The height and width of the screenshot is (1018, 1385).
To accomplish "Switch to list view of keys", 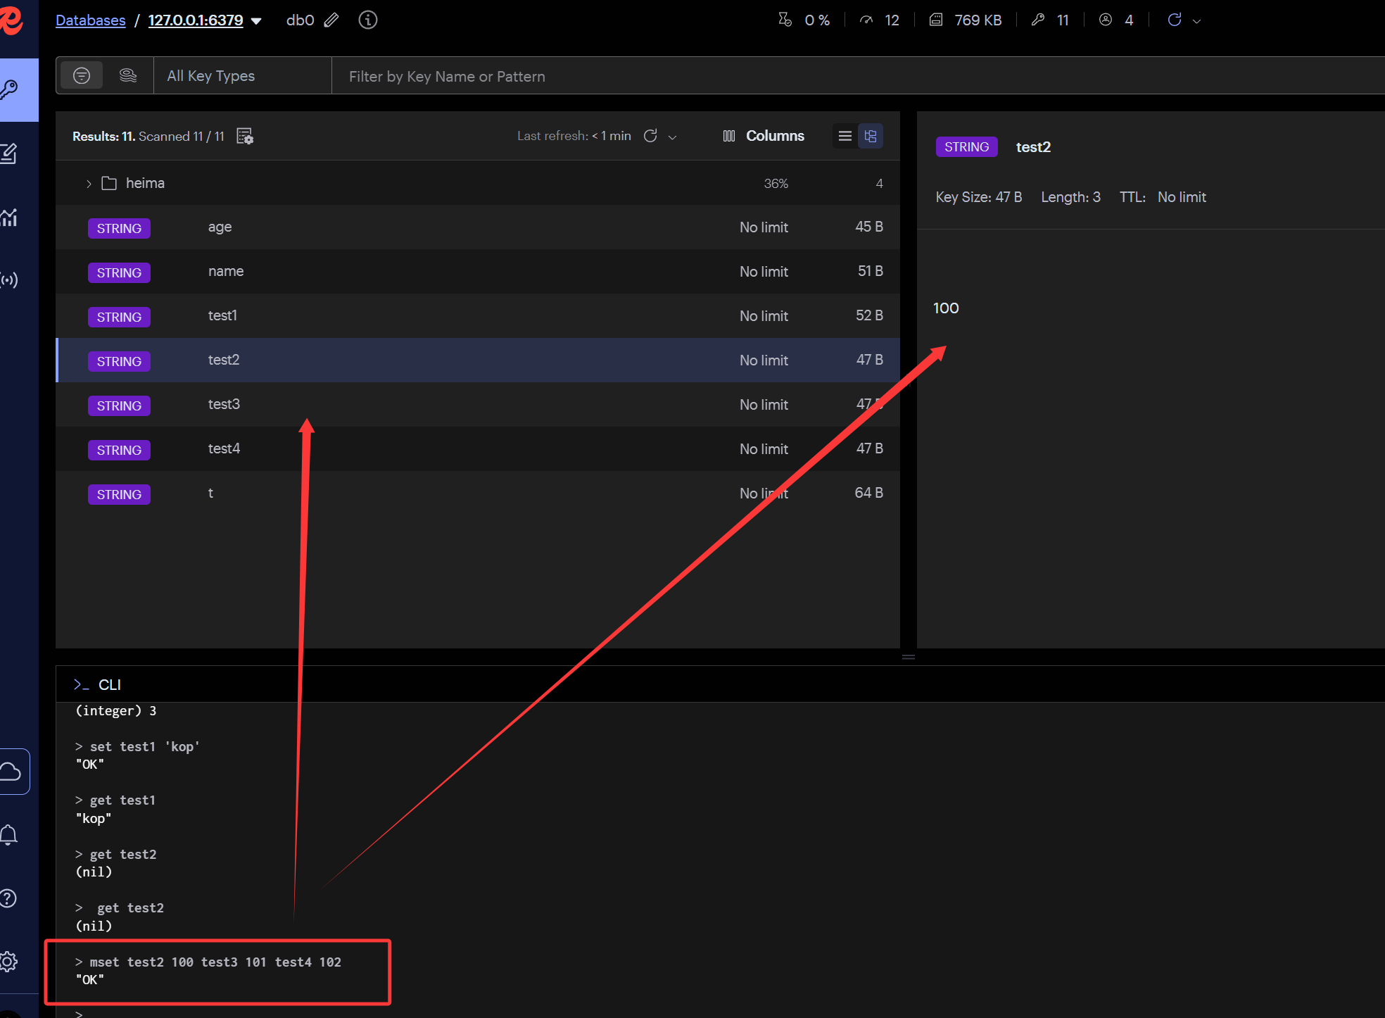I will (x=845, y=136).
